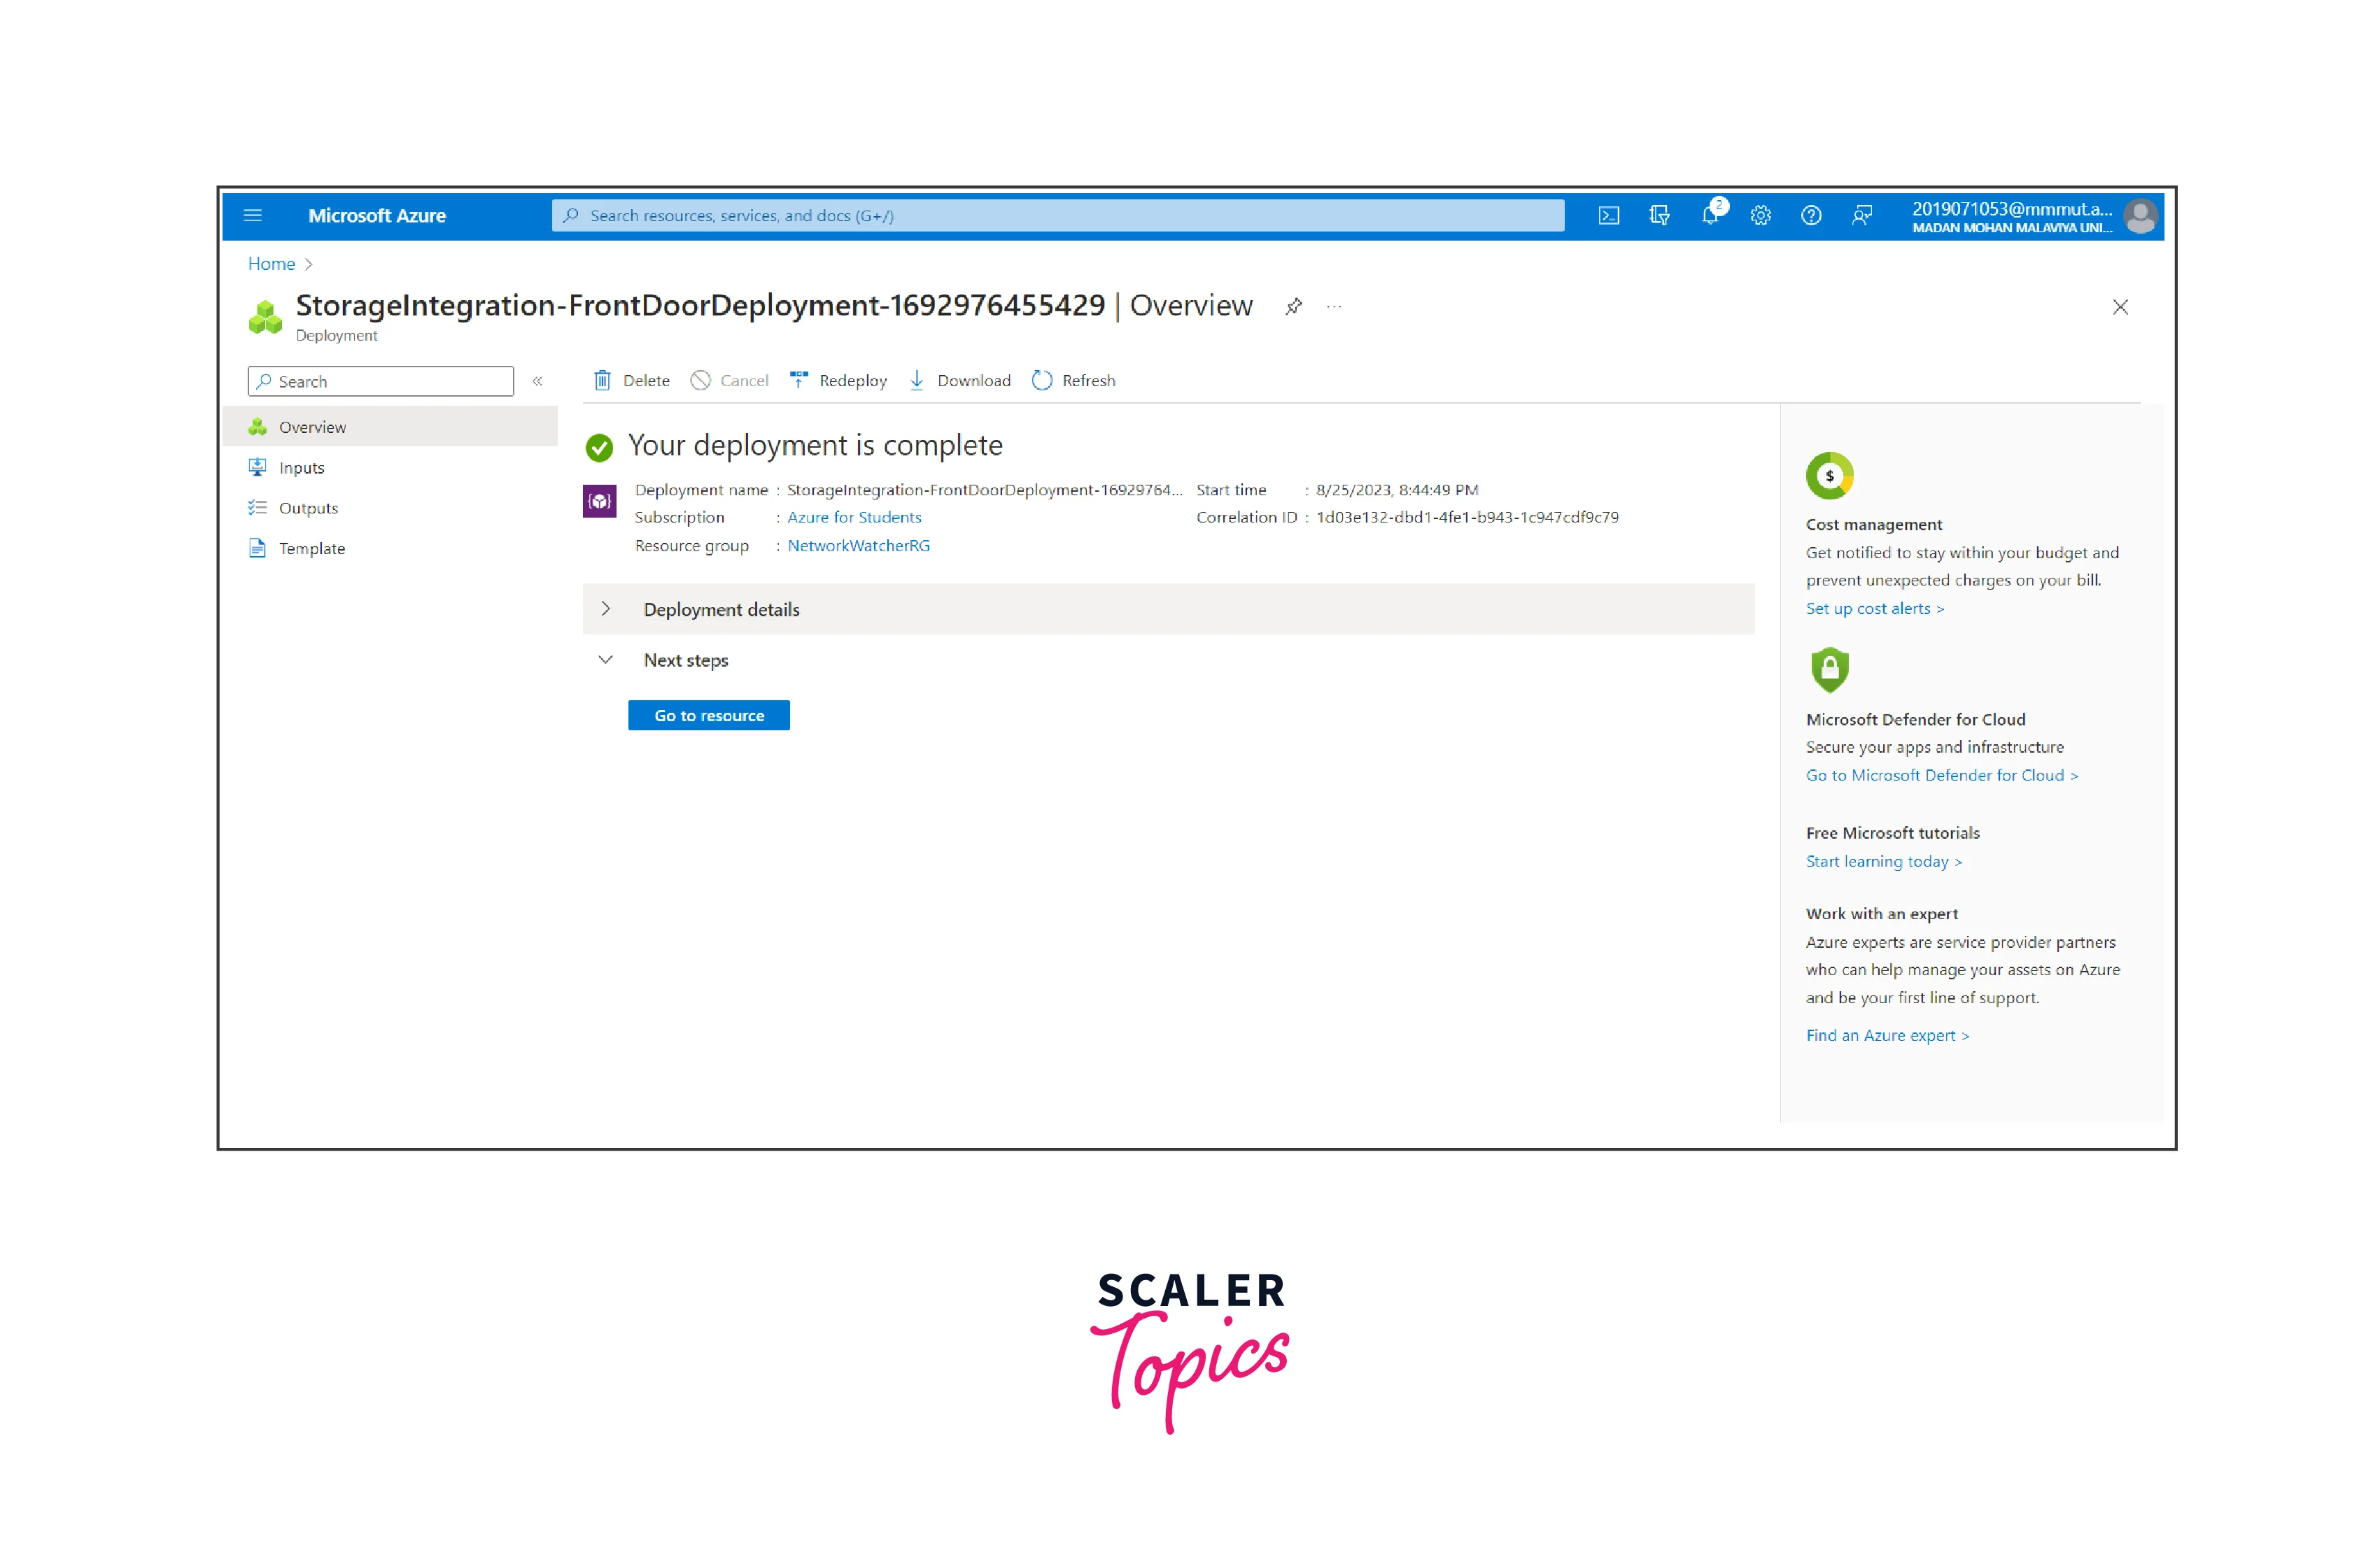Image resolution: width=2380 pixels, height=1562 pixels.
Task: Open the NetworkWatcherRG resource group link
Action: (858, 546)
